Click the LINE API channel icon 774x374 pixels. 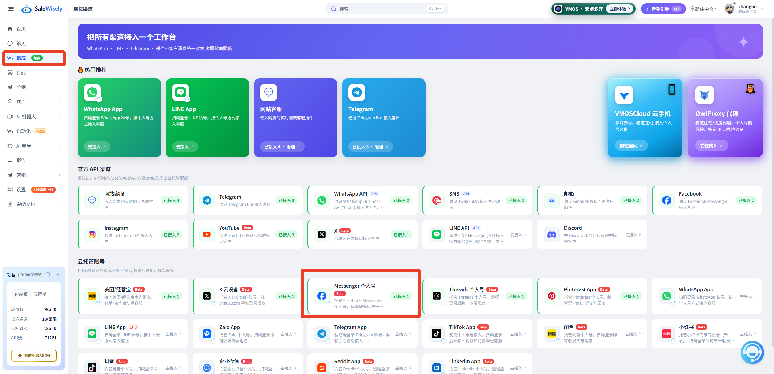click(x=437, y=235)
